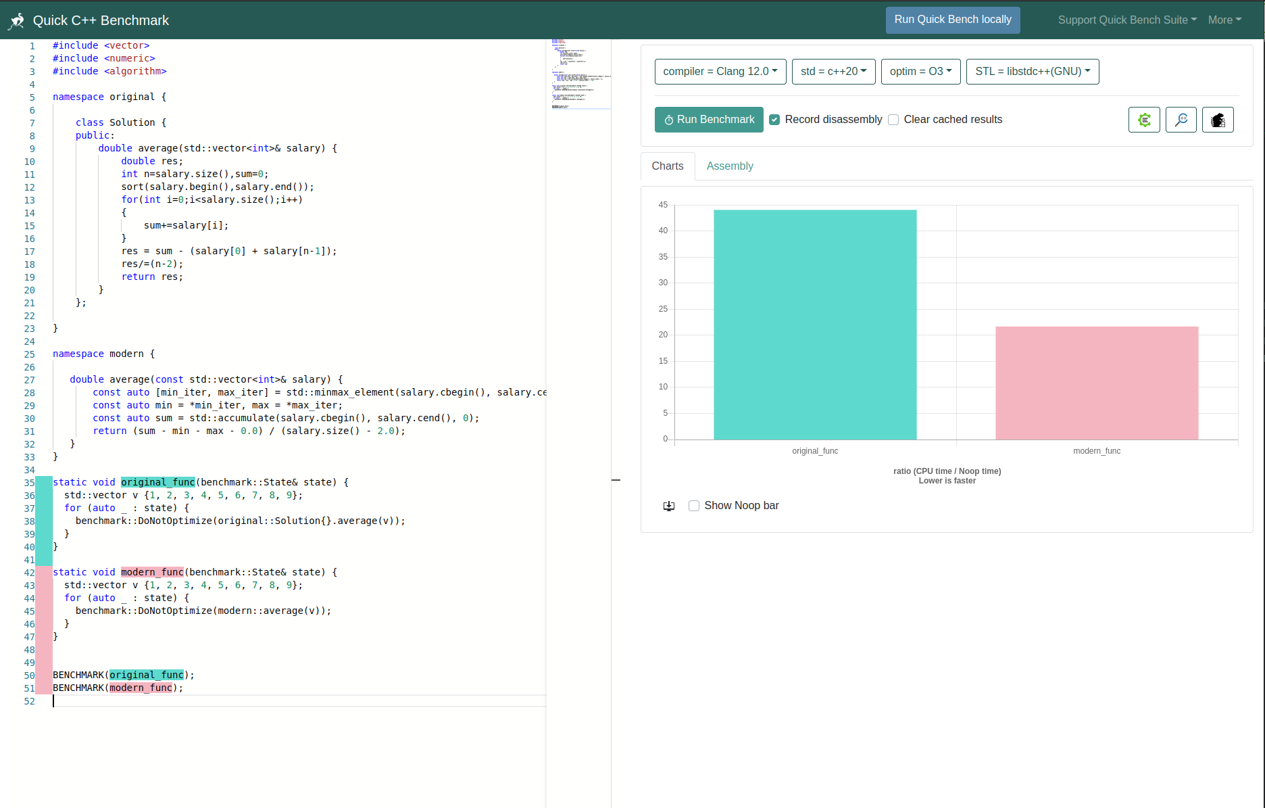
Task: Click the teal original_func bar in chart
Action: pos(815,325)
